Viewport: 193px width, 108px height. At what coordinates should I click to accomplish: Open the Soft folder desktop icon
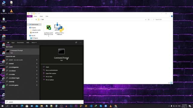11,3
